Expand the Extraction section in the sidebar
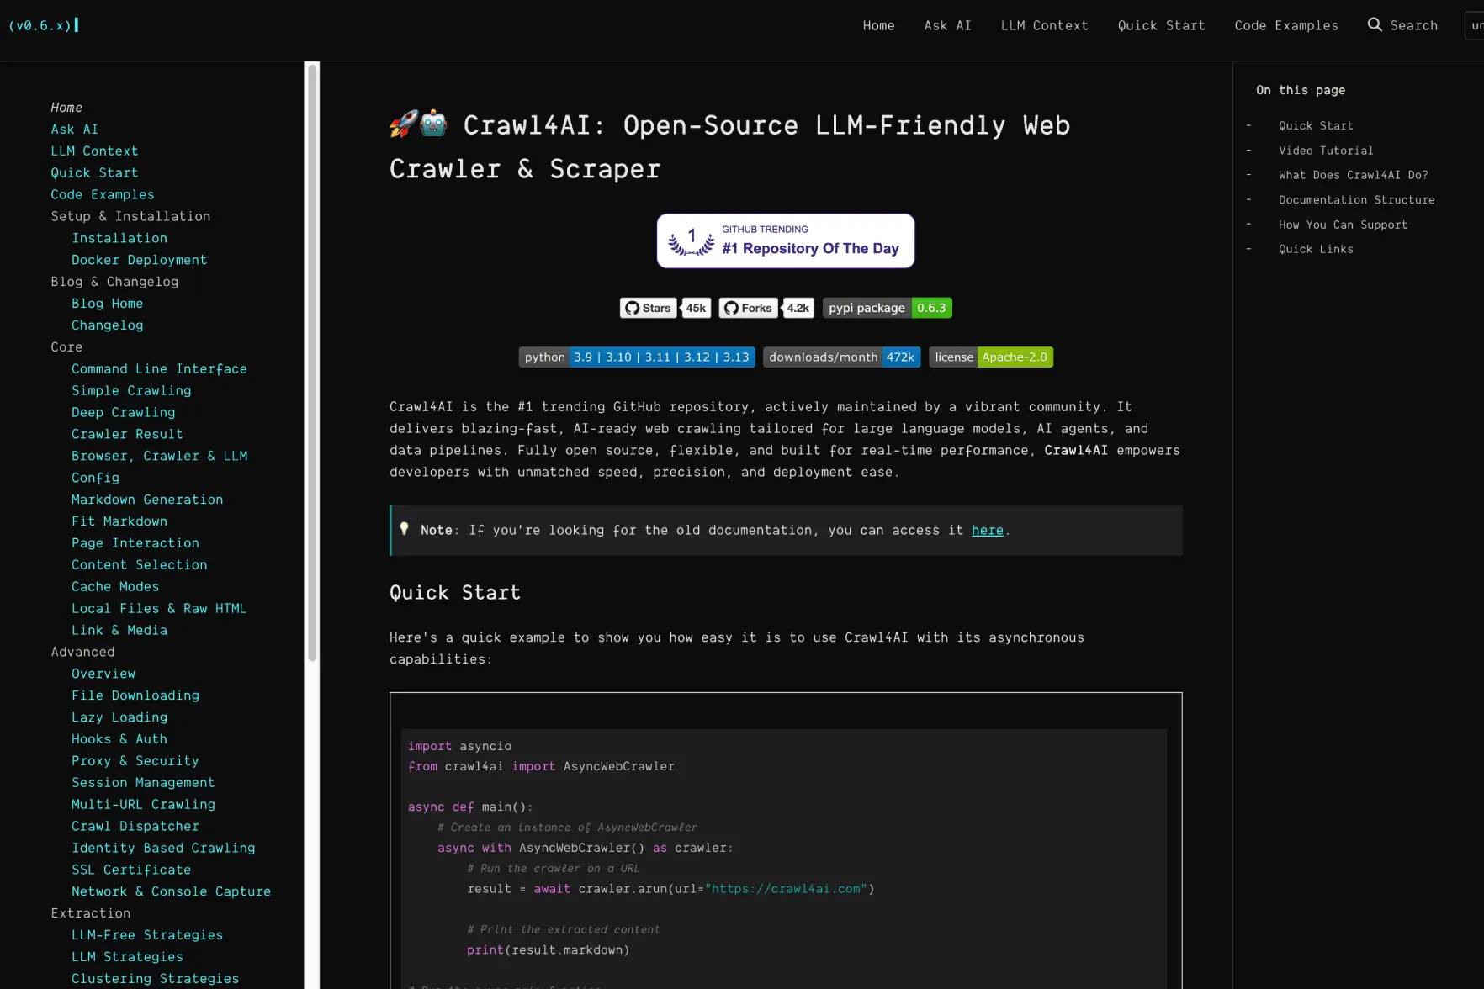 [90, 913]
